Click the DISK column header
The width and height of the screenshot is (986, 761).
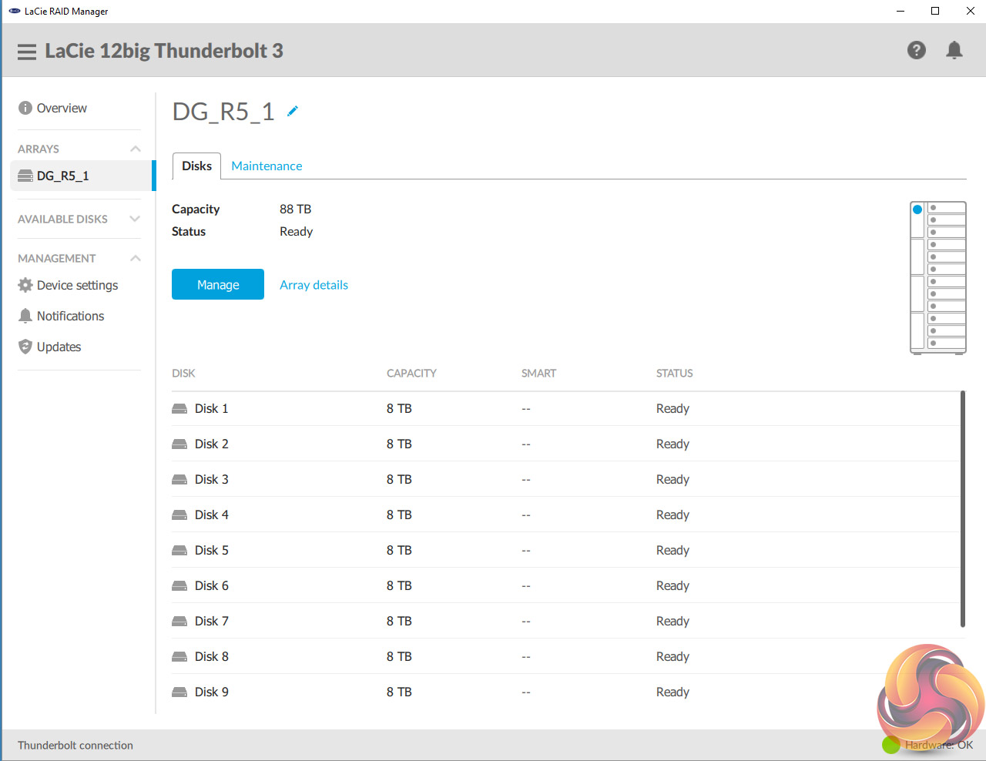point(183,373)
